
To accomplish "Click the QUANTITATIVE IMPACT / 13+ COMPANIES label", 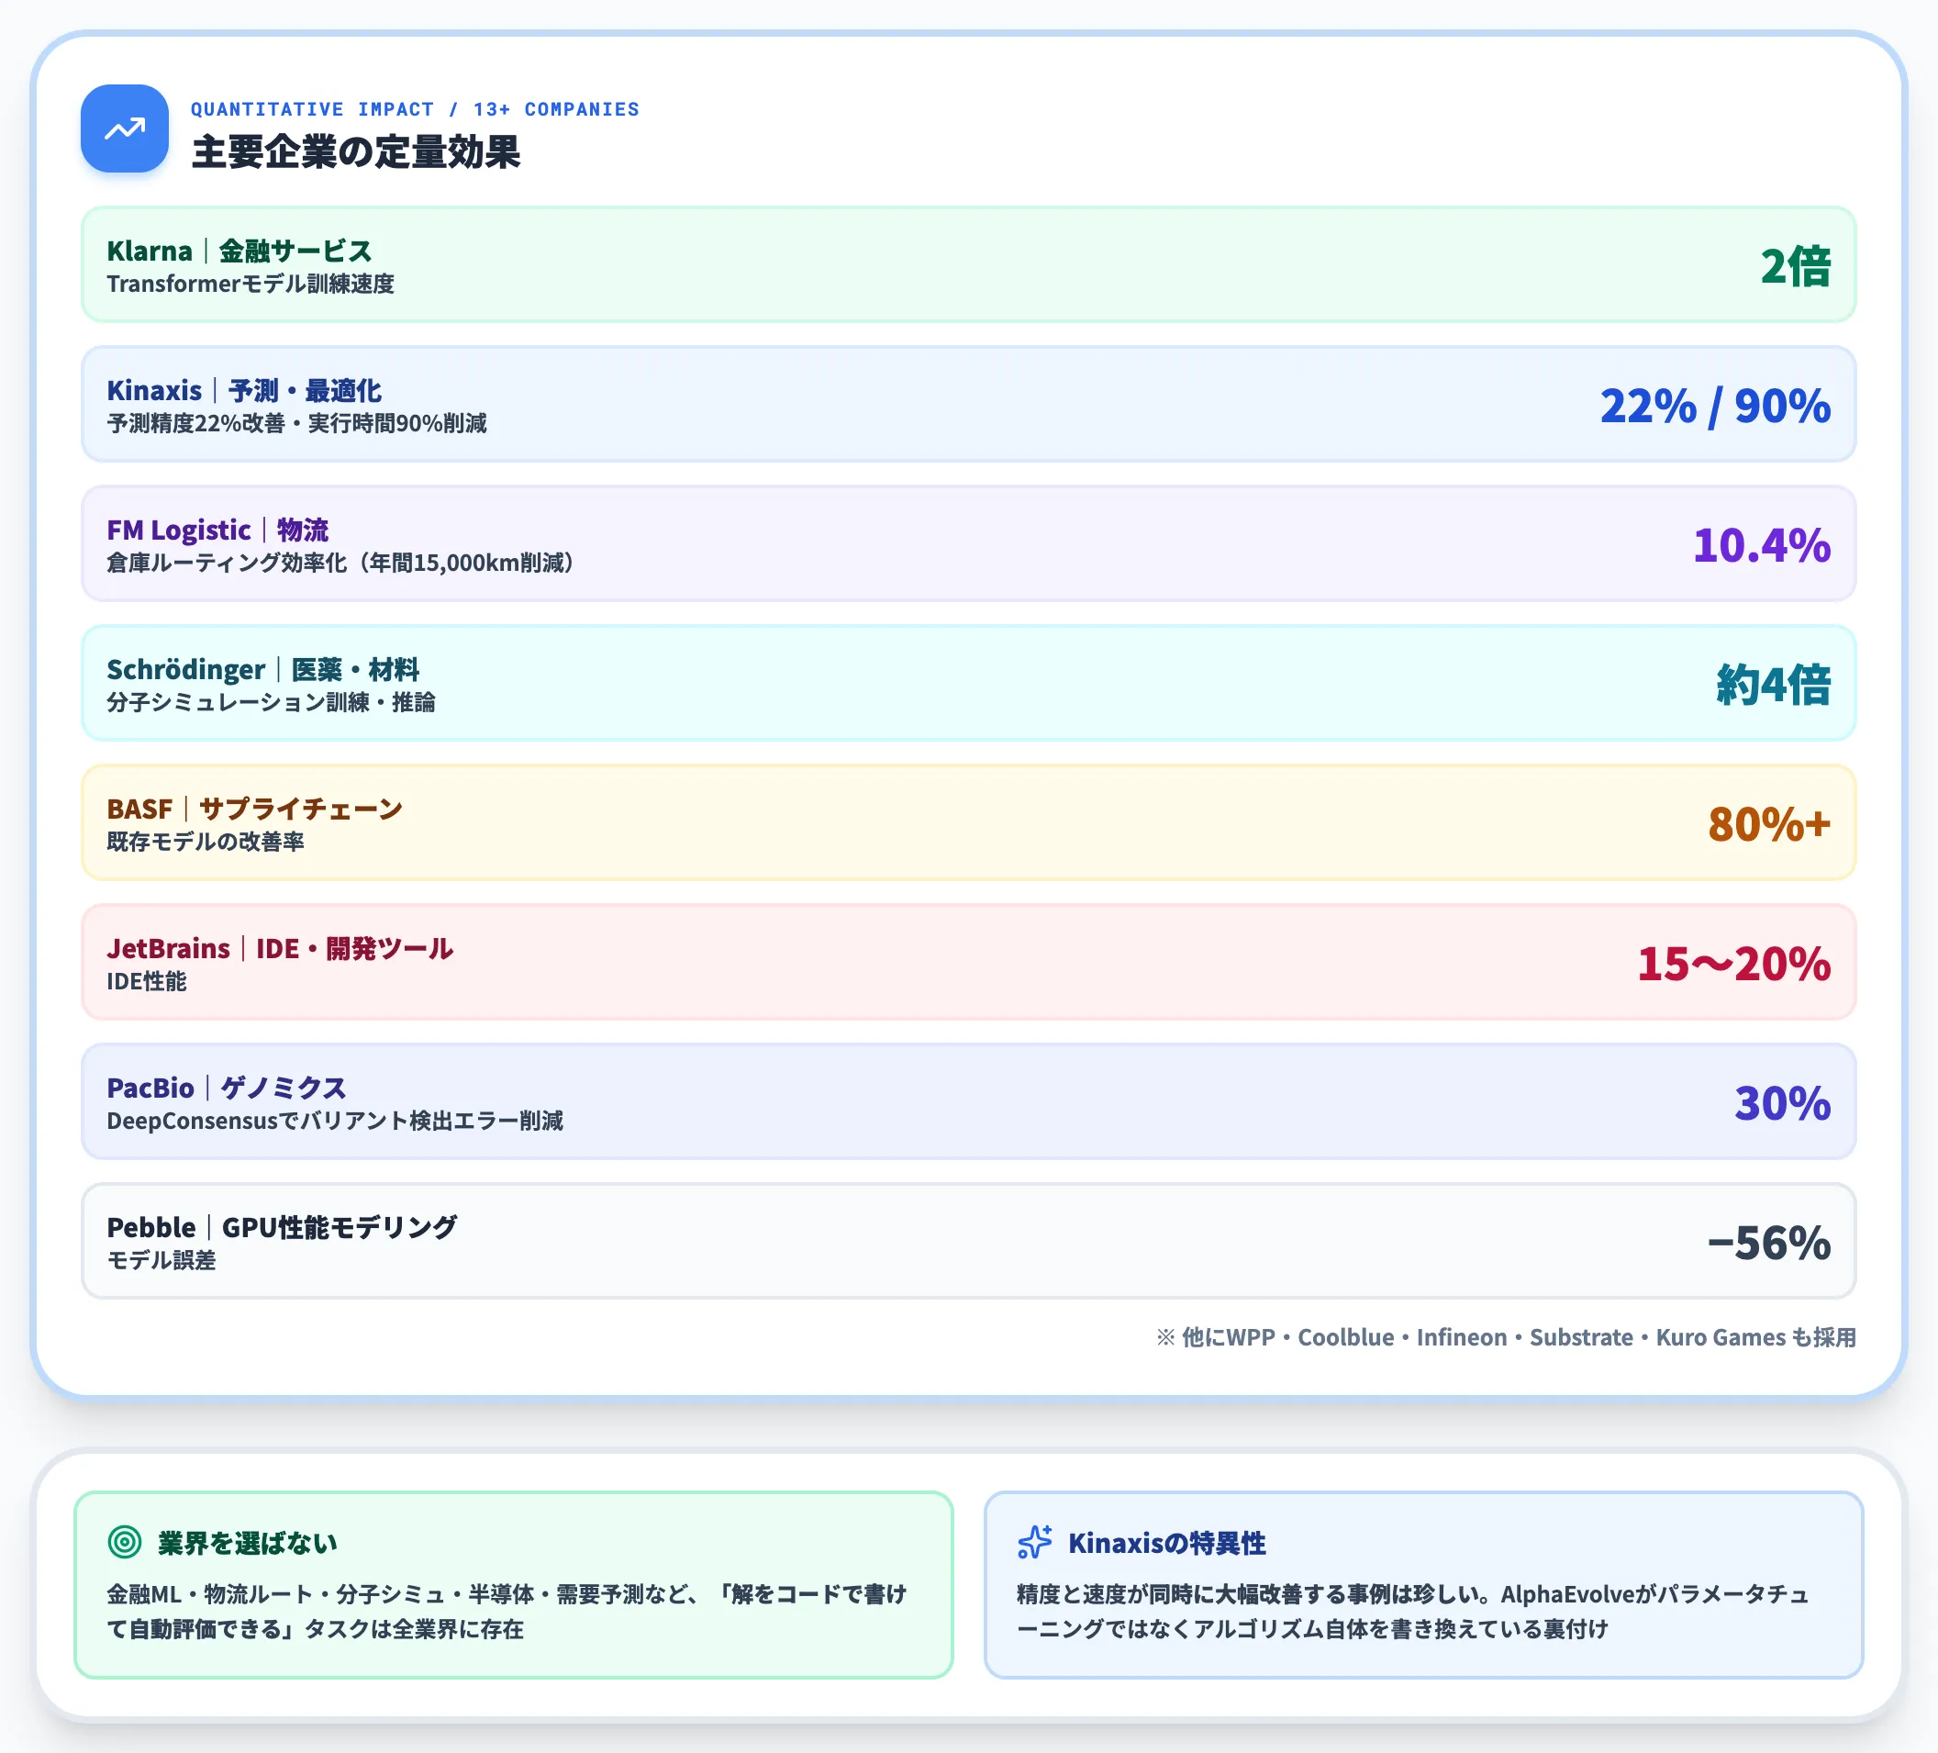I will 415,108.
